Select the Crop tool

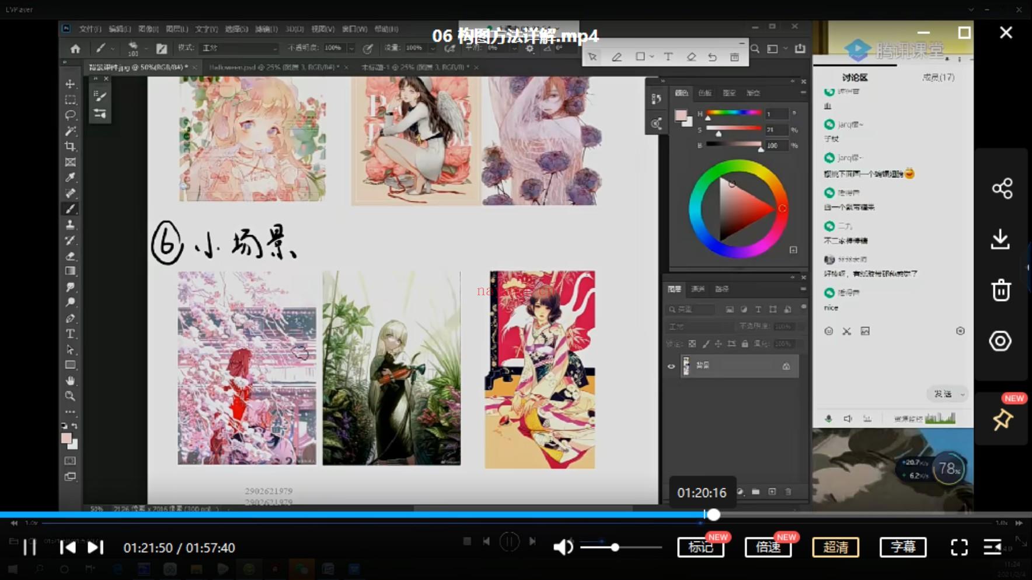point(70,146)
